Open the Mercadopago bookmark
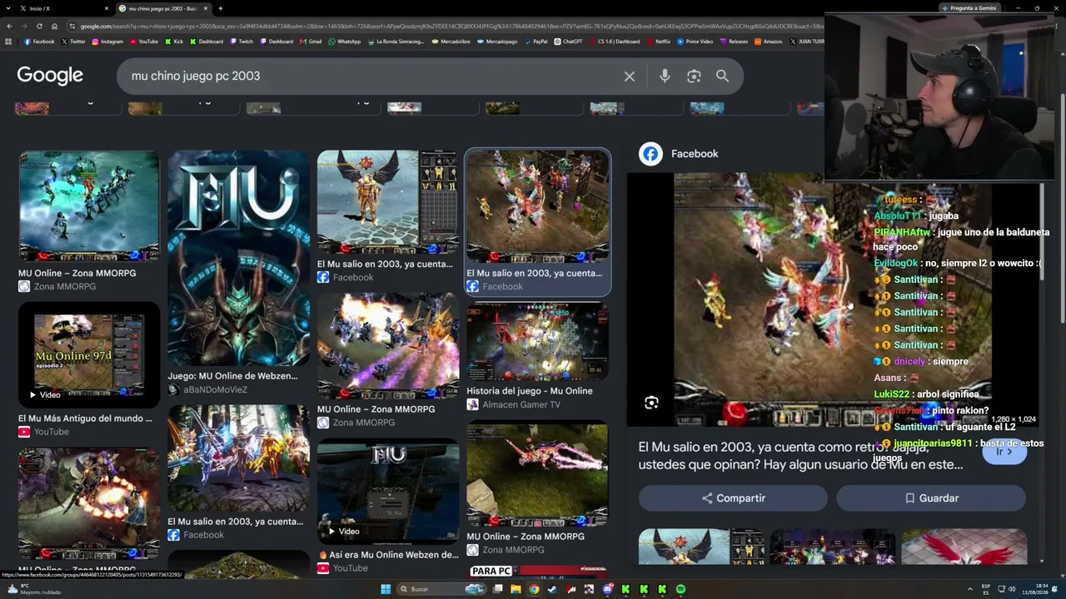 (x=497, y=42)
